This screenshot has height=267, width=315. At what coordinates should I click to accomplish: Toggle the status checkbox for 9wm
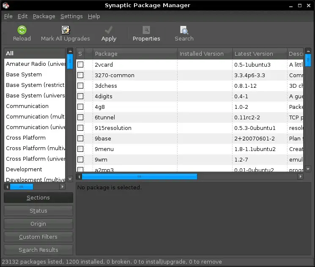click(x=80, y=159)
